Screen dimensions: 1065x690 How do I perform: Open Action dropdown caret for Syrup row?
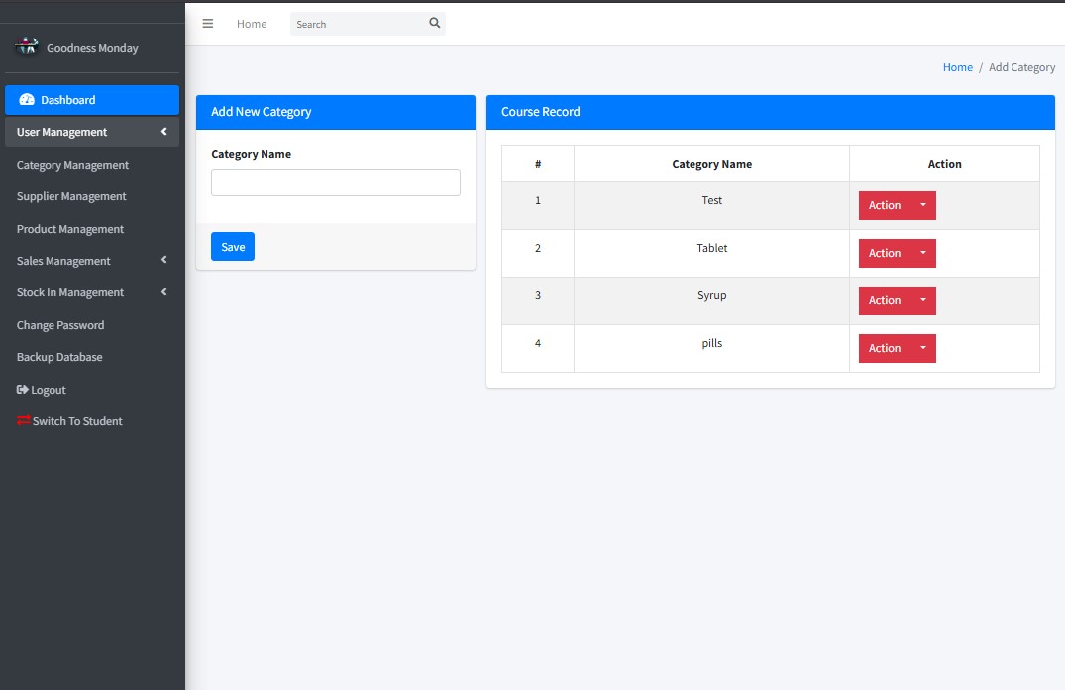[x=923, y=300]
